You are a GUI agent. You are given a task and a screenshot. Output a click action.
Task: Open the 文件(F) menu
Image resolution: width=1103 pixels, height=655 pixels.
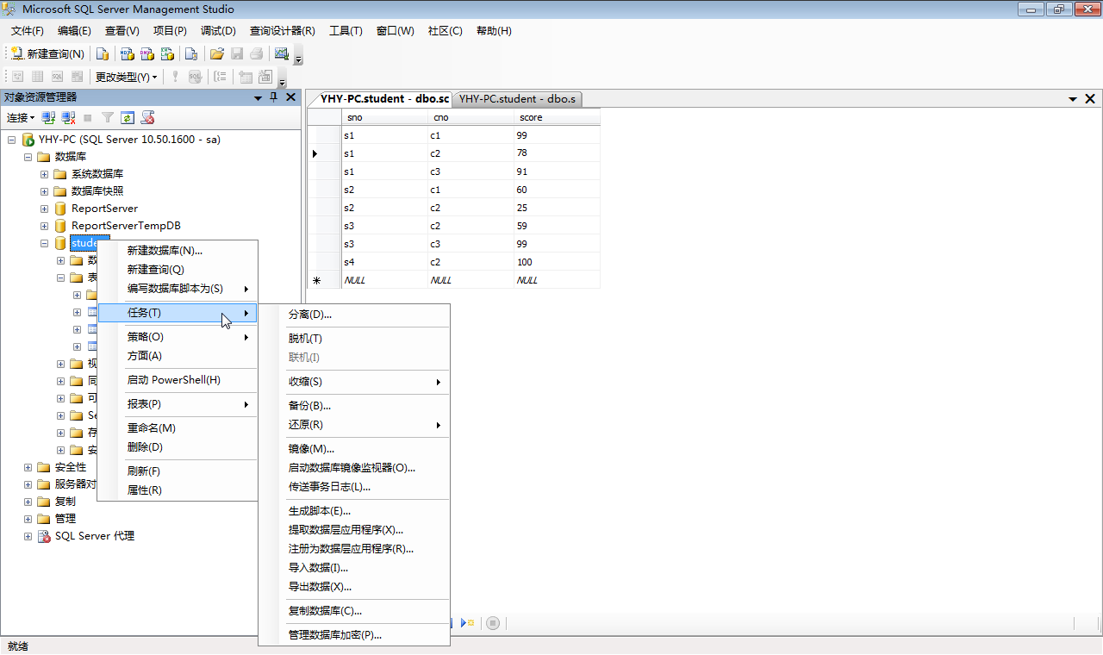click(28, 31)
